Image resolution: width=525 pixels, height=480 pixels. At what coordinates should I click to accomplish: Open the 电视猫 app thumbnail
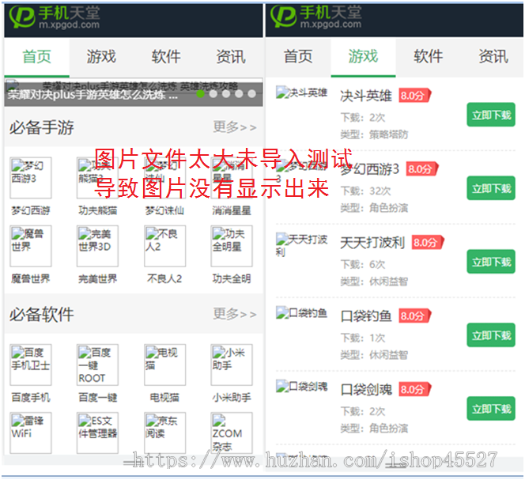[x=164, y=365]
